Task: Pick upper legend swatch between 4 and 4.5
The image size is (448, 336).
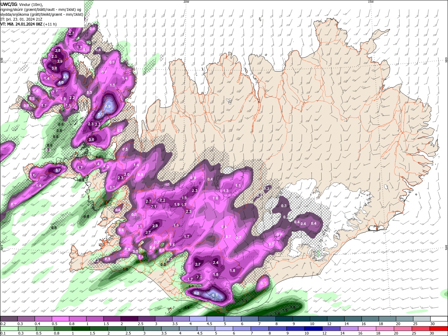Action: (198, 319)
